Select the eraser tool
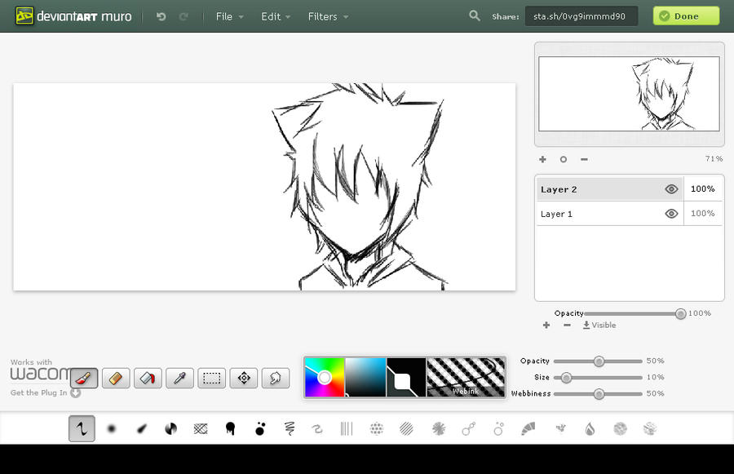 (x=116, y=378)
